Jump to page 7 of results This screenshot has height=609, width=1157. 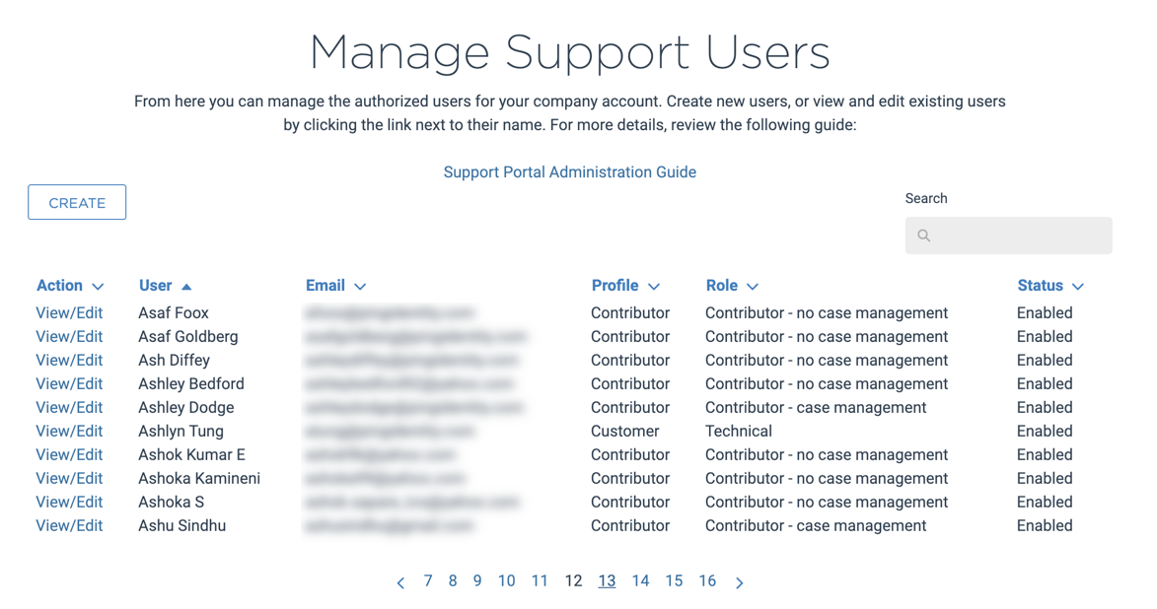[x=428, y=581]
